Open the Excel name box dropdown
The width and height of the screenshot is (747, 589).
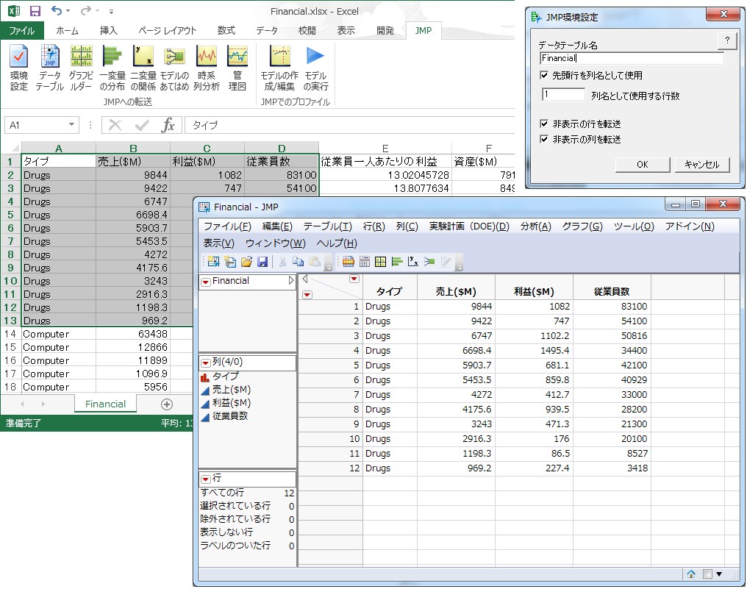71,124
